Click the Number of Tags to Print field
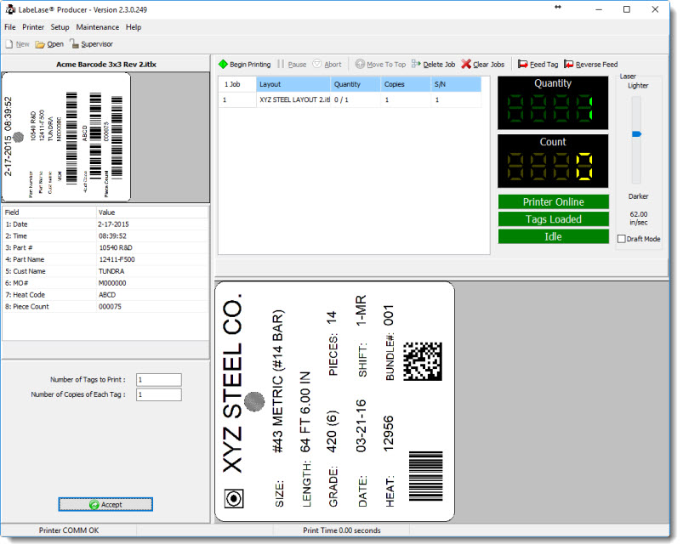The width and height of the screenshot is (683, 550). (x=158, y=380)
